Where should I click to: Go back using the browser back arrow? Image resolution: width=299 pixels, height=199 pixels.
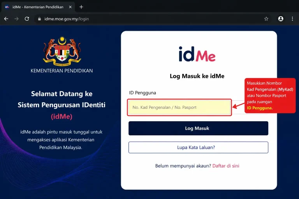[x=6, y=19]
